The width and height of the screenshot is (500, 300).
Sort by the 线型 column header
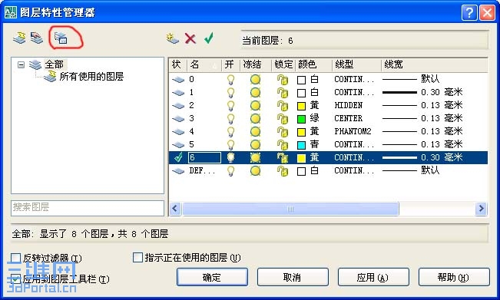[x=357, y=64]
